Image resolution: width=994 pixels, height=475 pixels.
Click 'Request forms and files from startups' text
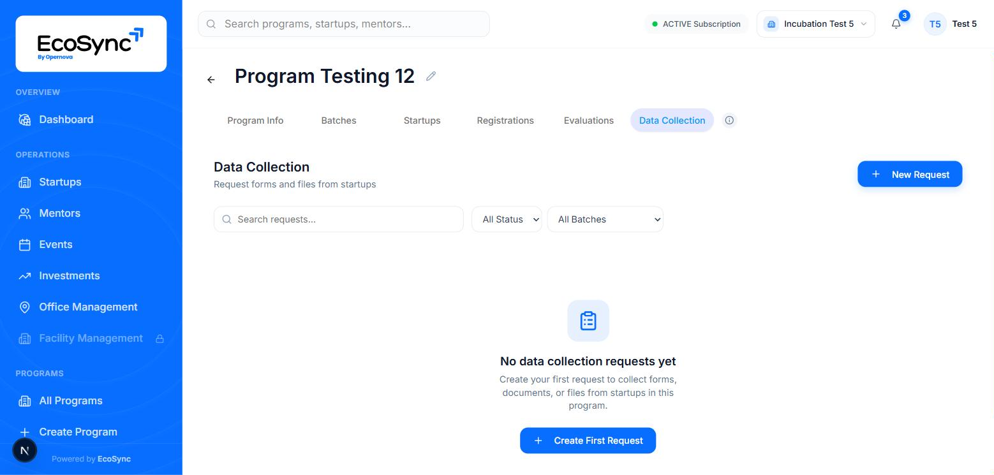[x=295, y=184]
